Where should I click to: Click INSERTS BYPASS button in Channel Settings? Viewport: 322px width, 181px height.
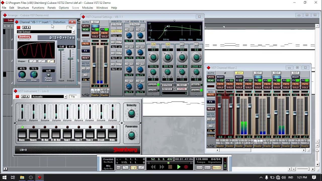116,25
